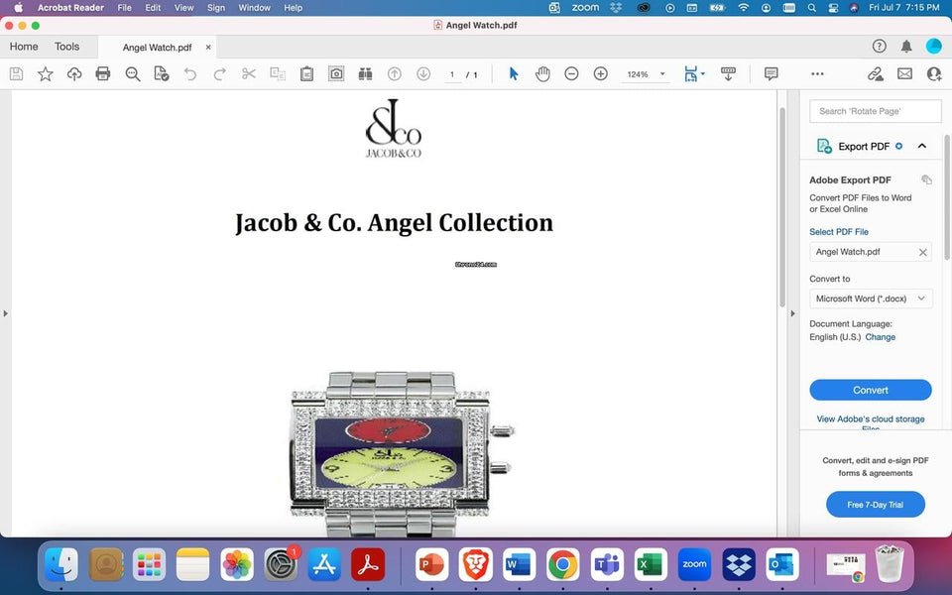Image resolution: width=952 pixels, height=595 pixels.
Task: Collapse the right tools pane arrow
Action: (x=792, y=313)
